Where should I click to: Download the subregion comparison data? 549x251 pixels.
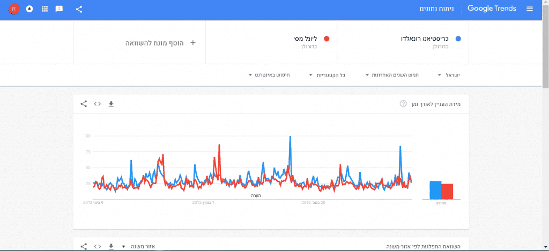point(111,247)
